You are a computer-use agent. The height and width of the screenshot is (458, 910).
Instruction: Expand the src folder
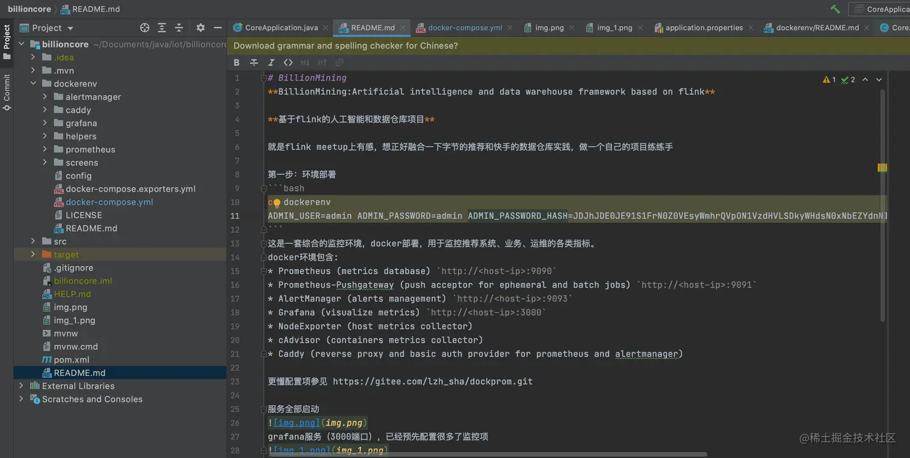pyautogui.click(x=33, y=242)
